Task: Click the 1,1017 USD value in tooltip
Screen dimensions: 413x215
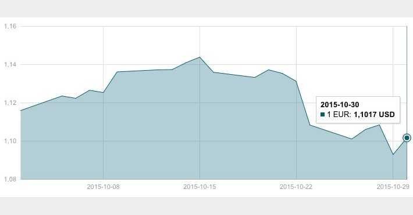Action: coord(374,115)
